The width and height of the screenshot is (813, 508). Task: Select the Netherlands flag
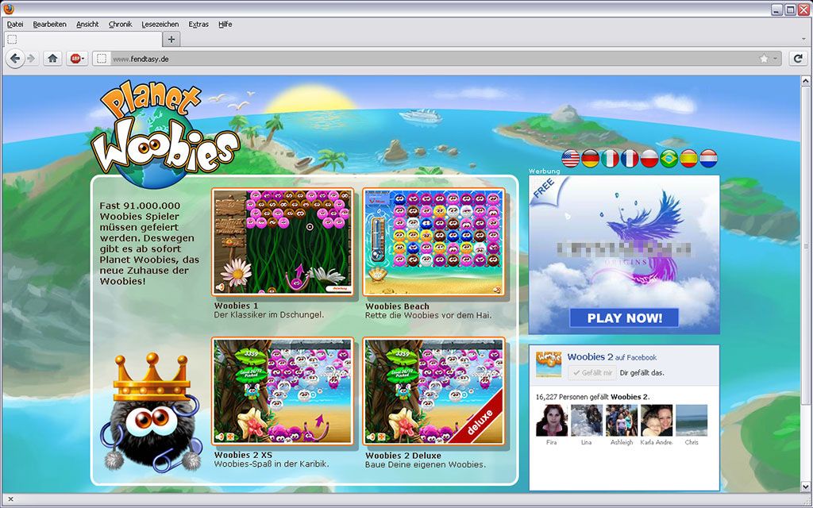coord(708,159)
